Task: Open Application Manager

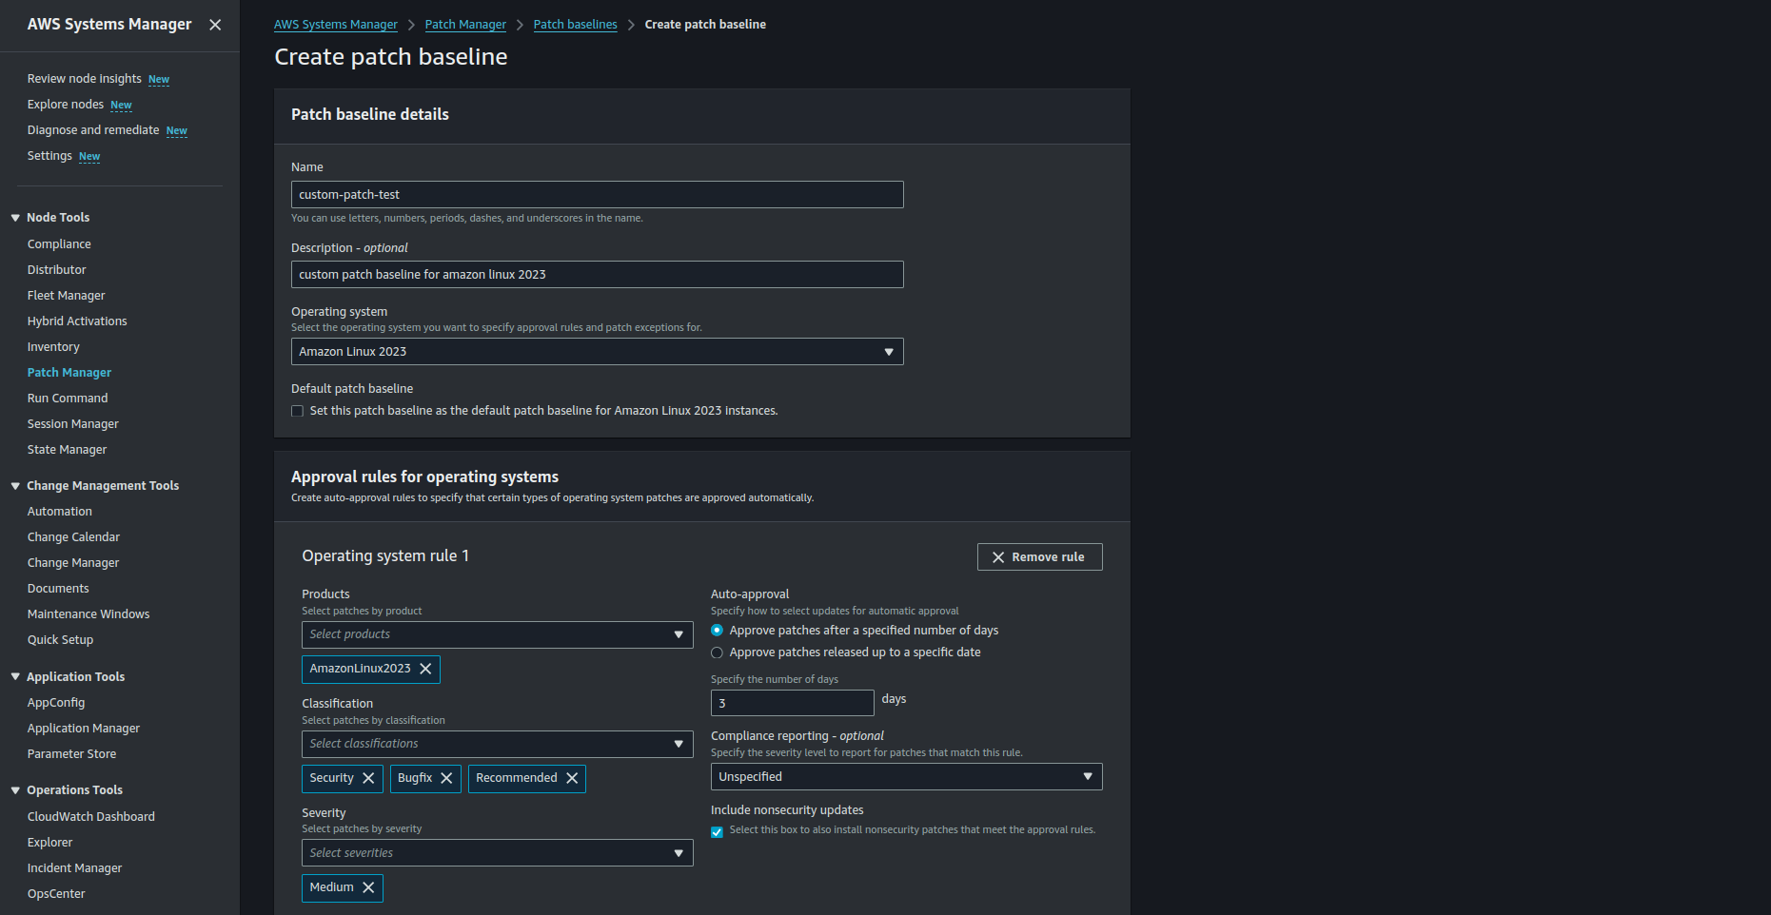Action: [x=83, y=729]
